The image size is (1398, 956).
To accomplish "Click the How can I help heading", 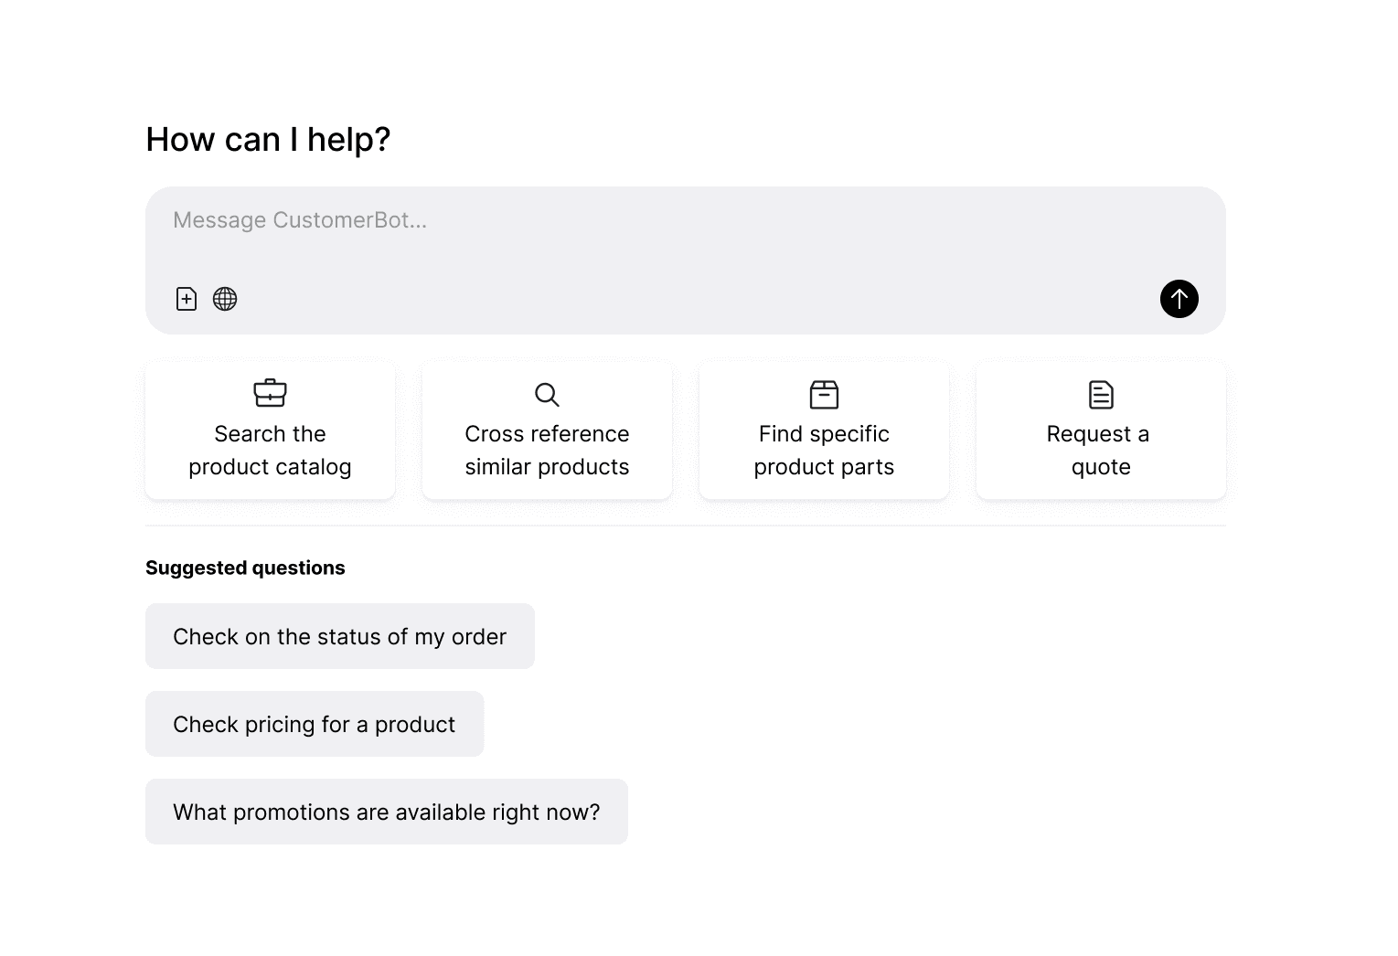I will [x=268, y=139].
